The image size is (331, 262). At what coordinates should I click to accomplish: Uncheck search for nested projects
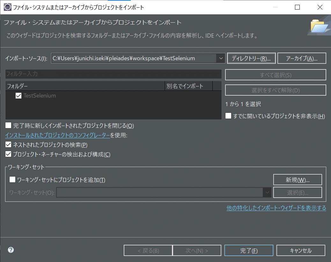(x=8, y=144)
